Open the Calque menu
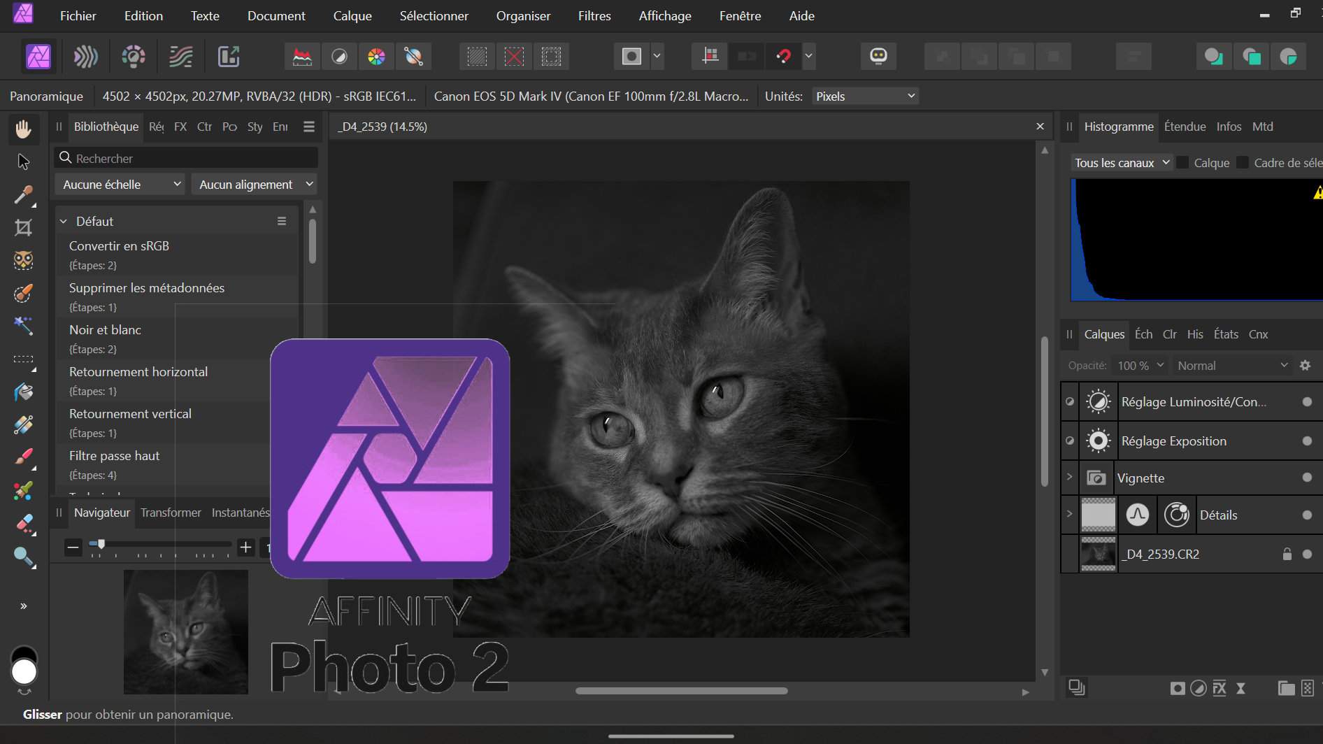Viewport: 1323px width, 744px height. click(352, 15)
